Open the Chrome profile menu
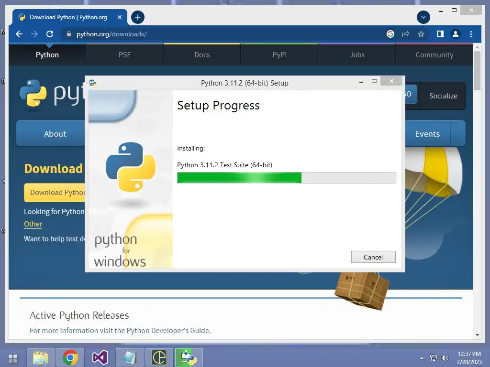Image resolution: width=490 pixels, height=367 pixels. click(456, 34)
